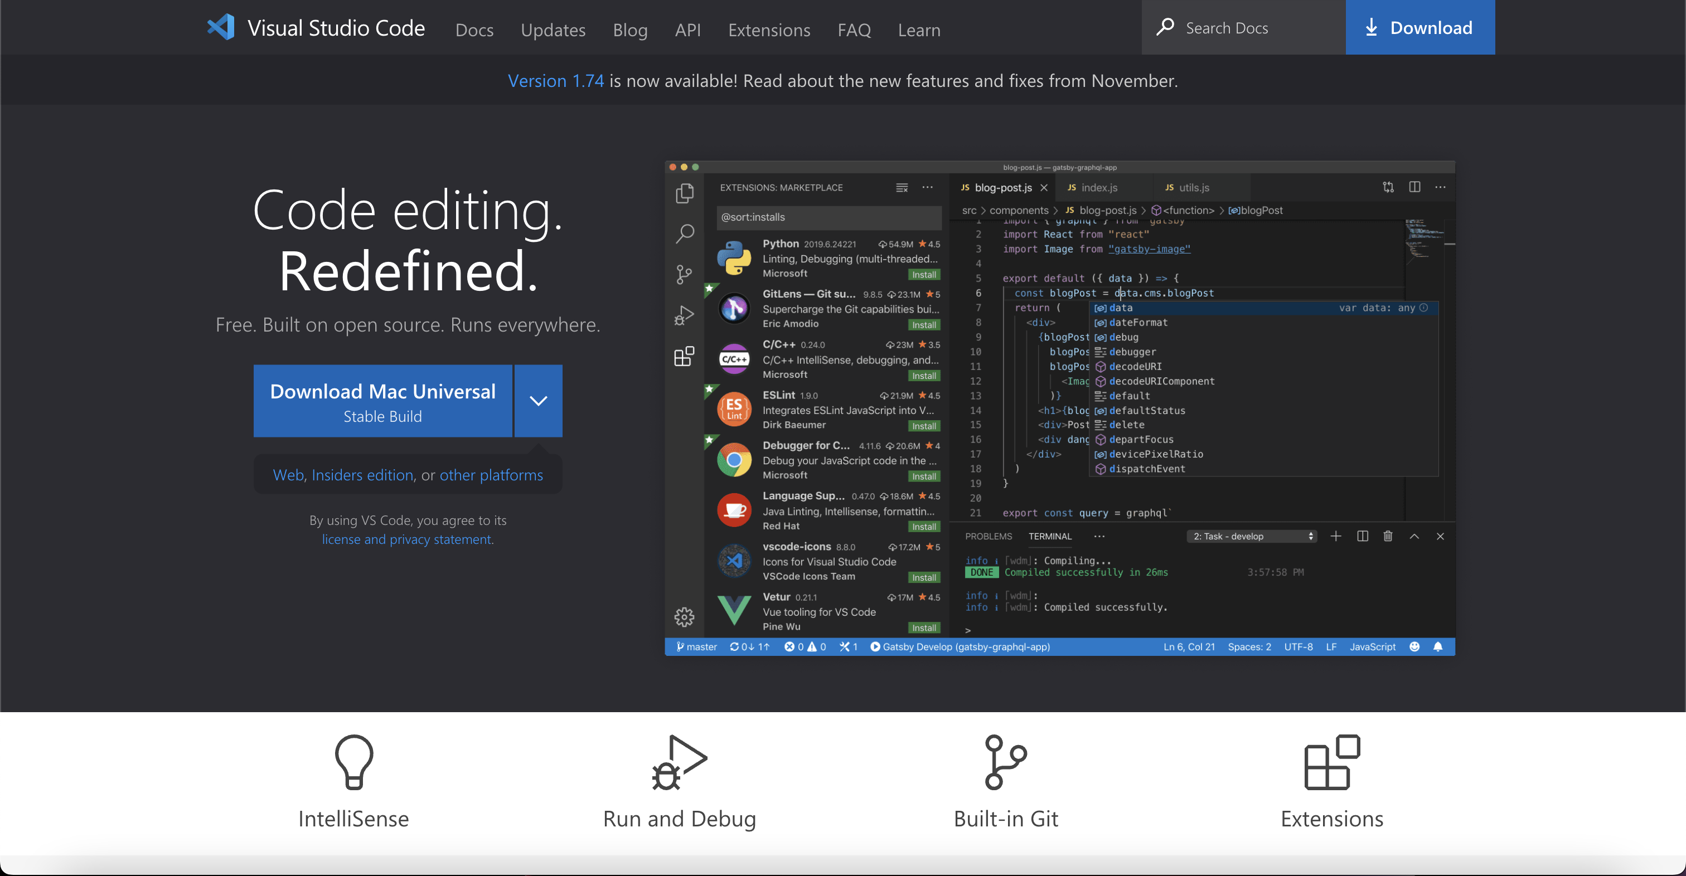The height and width of the screenshot is (876, 1686).
Task: Open the extensions panel more actions ellipsis
Action: coord(927,187)
